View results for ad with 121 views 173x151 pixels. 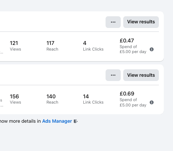141,22
